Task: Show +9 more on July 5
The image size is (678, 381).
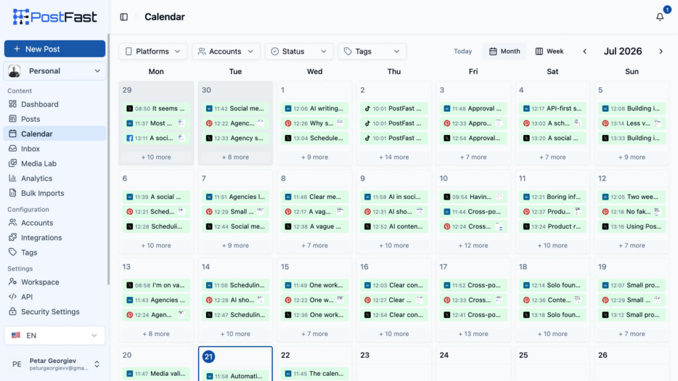Action: click(x=632, y=157)
